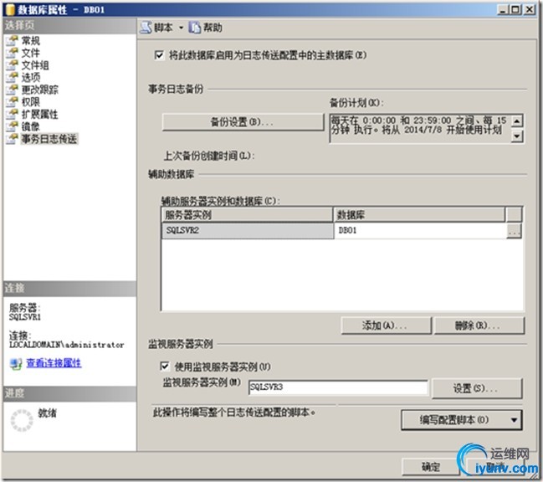
Task: Click the 确定 button
Action: (430, 467)
